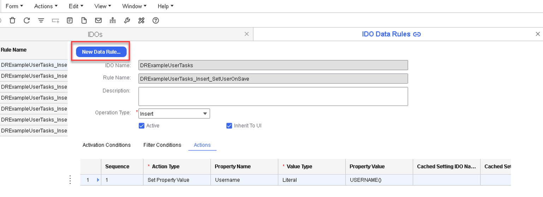This screenshot has height=197, width=543.
Task: Click the row arrow indicator in Actions grid
Action: click(98, 180)
